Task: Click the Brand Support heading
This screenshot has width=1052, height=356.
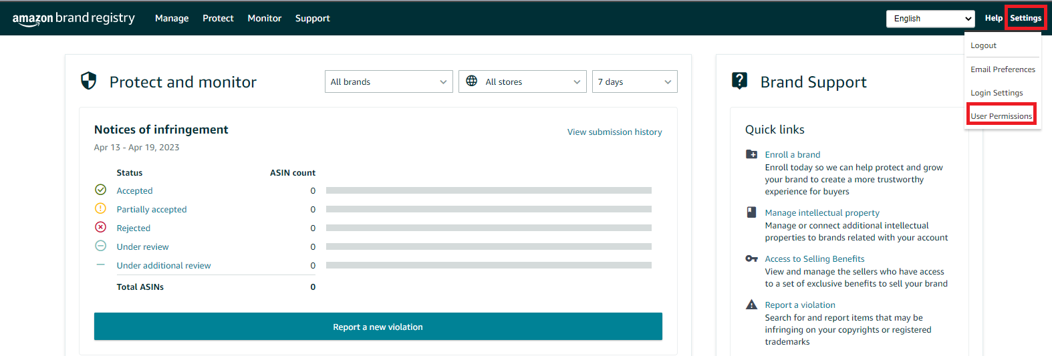Action: pos(813,82)
